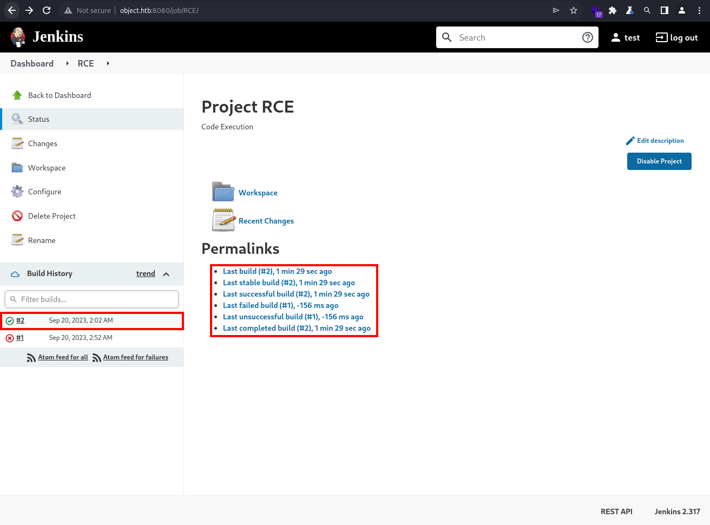Open the browser side panel icon
The height and width of the screenshot is (525, 710).
tap(665, 10)
